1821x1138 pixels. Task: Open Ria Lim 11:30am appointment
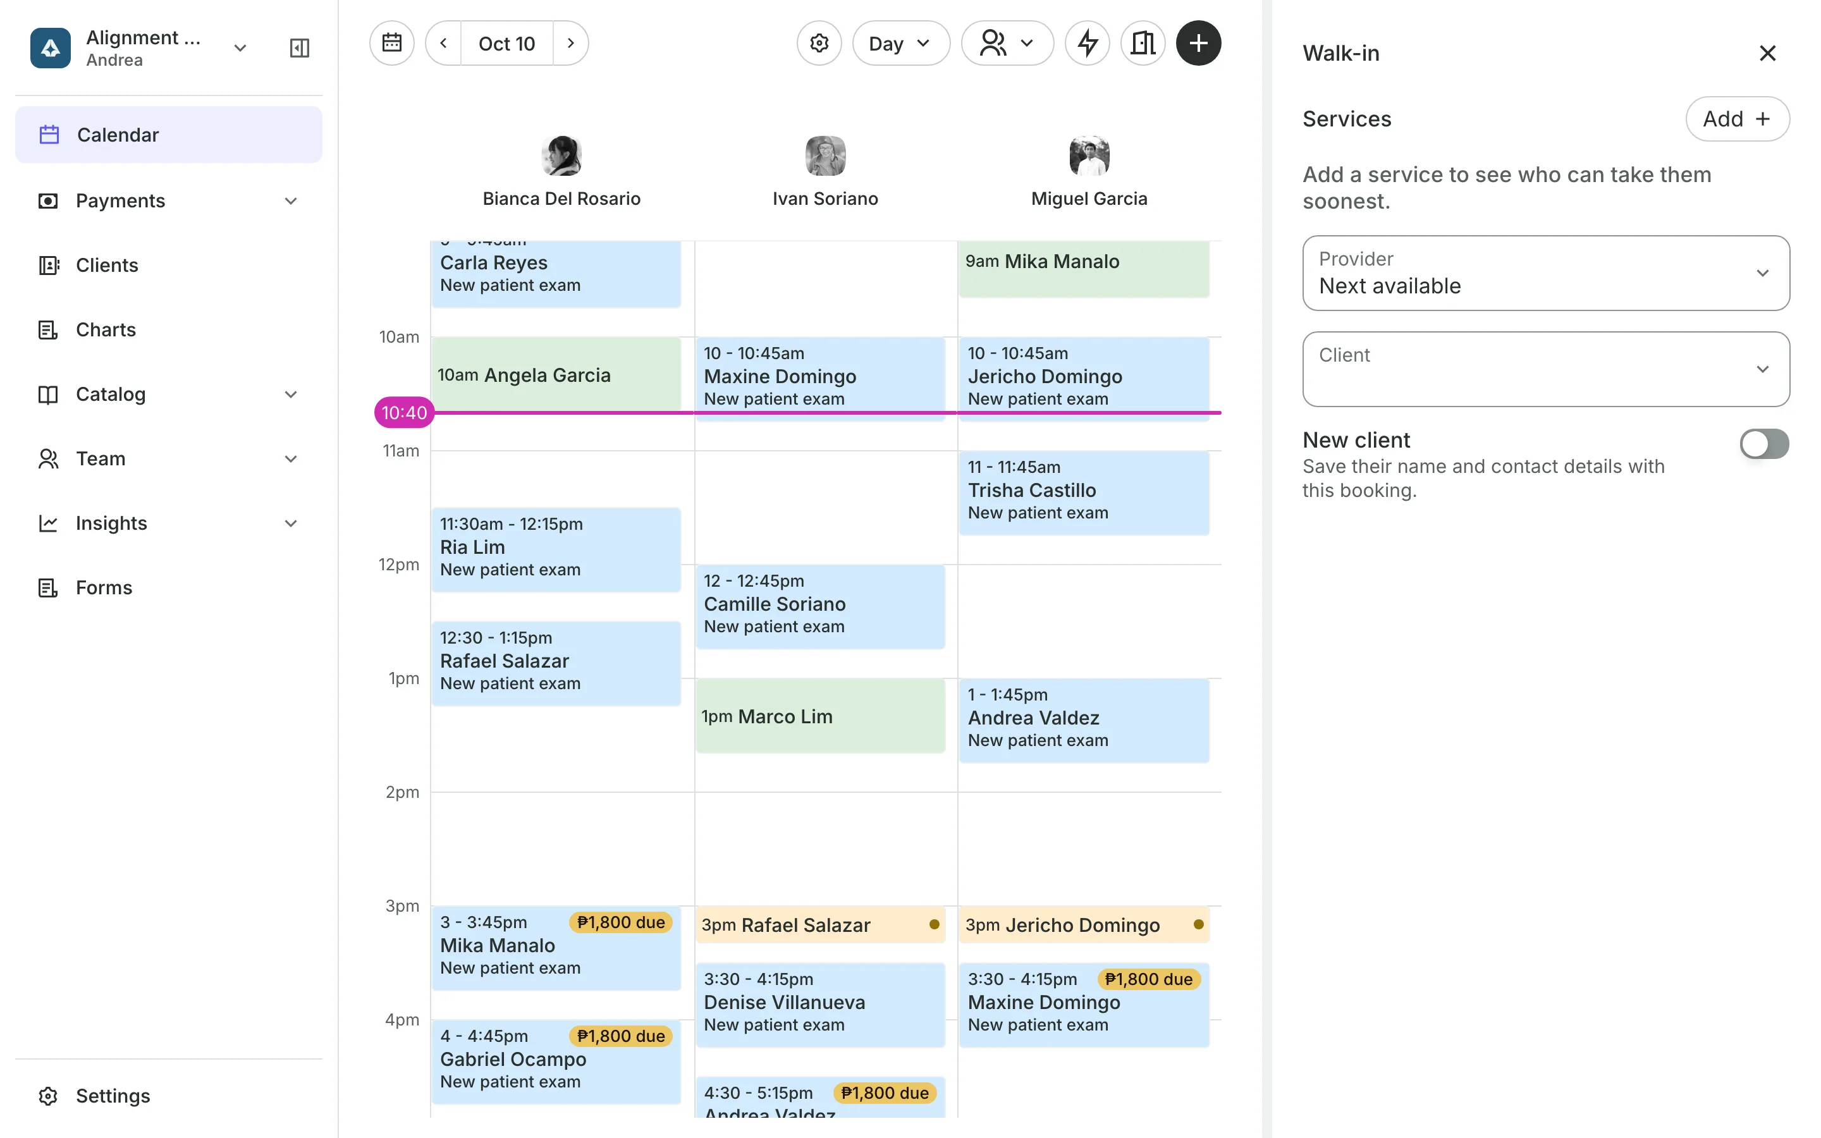[x=556, y=549]
